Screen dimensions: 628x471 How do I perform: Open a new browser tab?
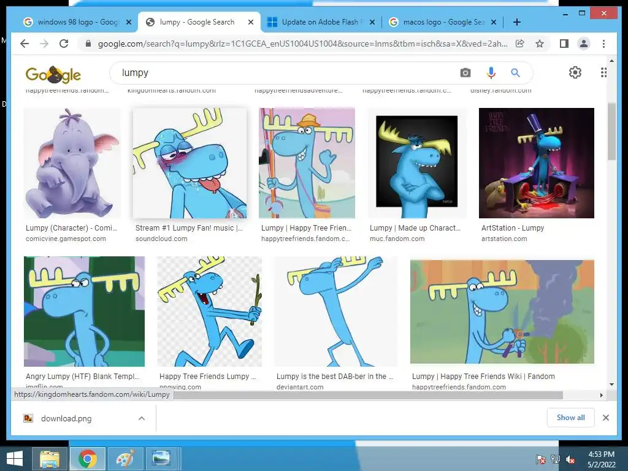pyautogui.click(x=516, y=22)
